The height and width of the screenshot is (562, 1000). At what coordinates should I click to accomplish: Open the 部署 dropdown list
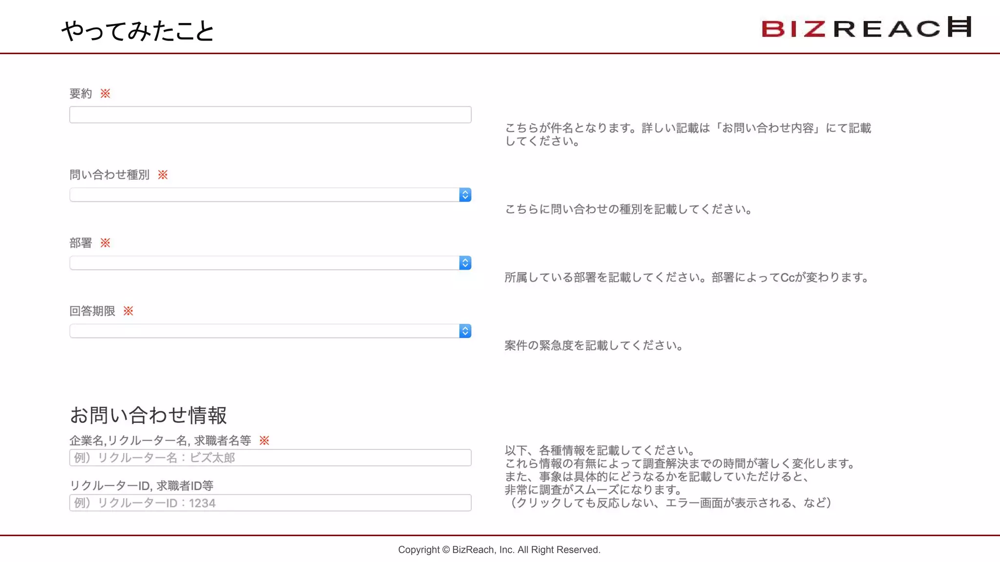pyautogui.click(x=270, y=263)
